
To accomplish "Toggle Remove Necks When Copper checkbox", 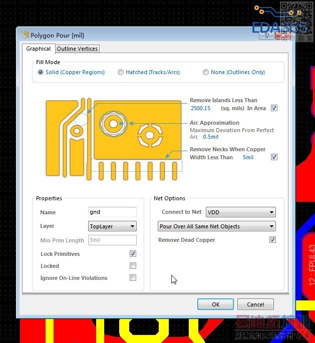I will pos(274,157).
